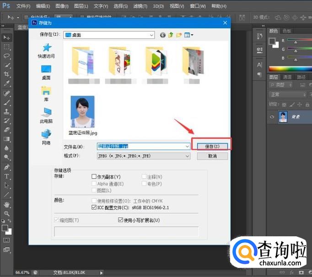Hide the Background layer eye icon
This screenshot has height=277, width=312.
pos(272,117)
